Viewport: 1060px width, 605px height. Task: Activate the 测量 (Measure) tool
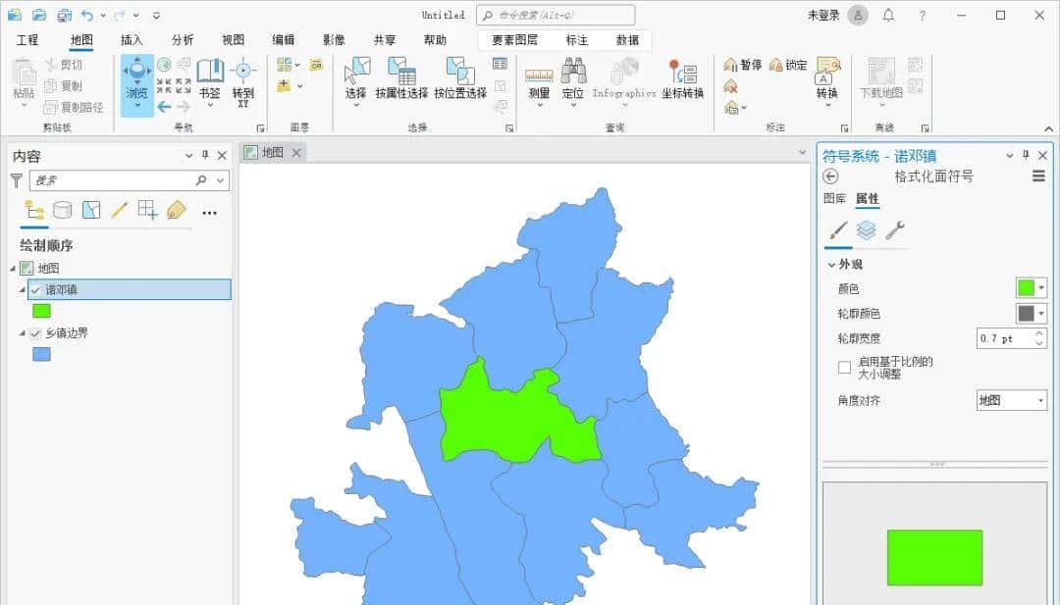click(538, 80)
